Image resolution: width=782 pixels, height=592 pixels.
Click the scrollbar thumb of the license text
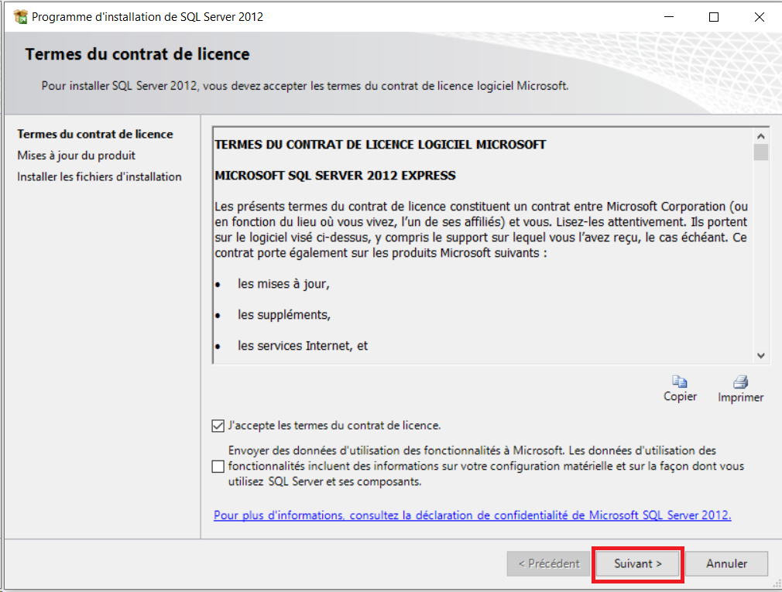point(760,152)
